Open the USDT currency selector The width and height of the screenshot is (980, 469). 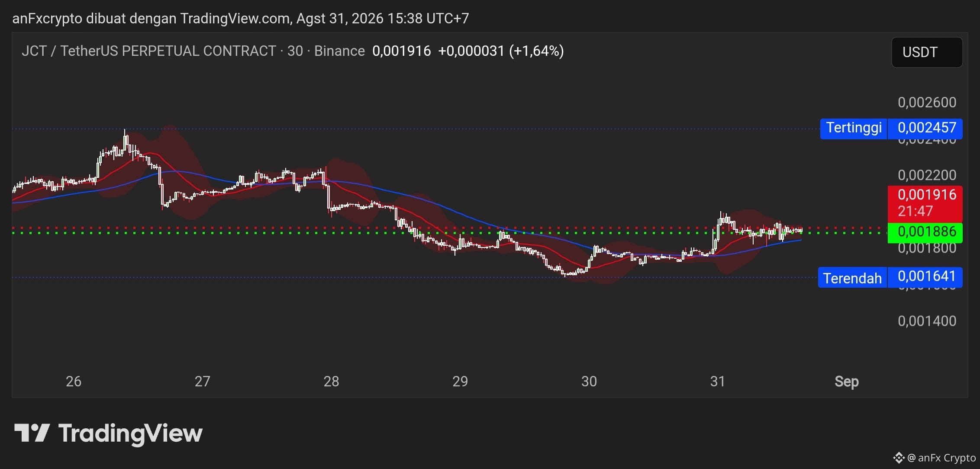[x=927, y=52]
